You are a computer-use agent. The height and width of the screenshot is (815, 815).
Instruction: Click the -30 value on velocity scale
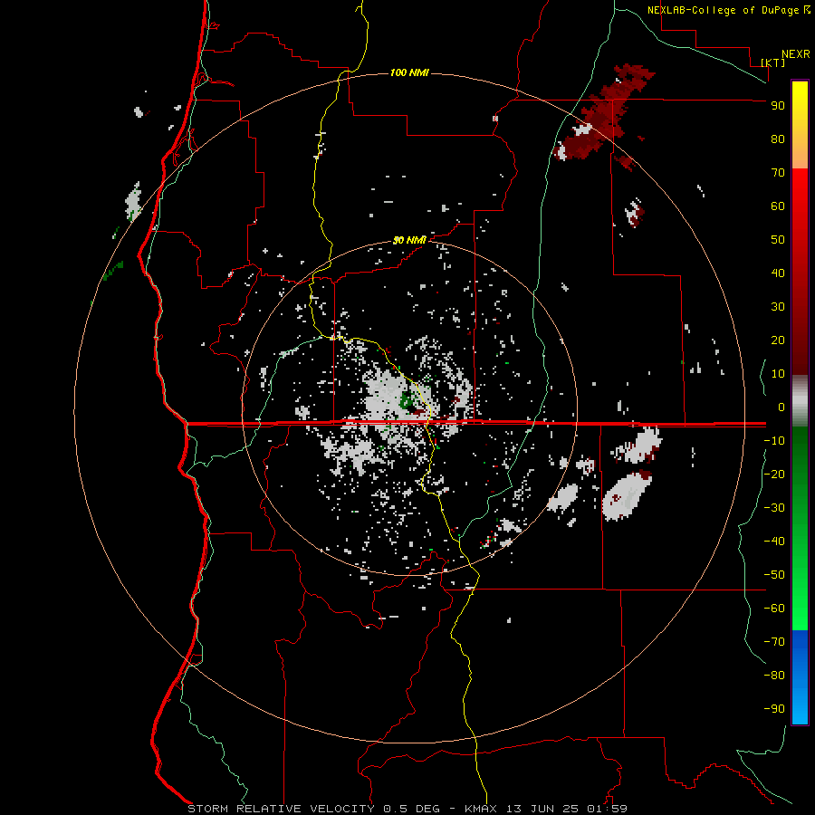pyautogui.click(x=774, y=508)
